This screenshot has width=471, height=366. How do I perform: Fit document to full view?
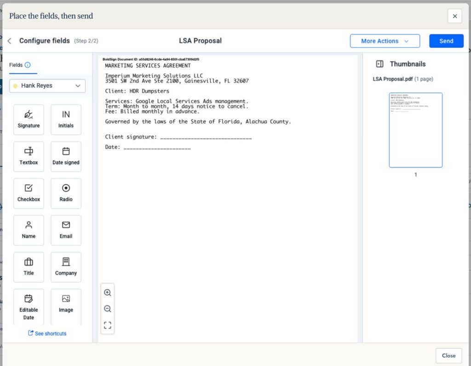pos(108,325)
